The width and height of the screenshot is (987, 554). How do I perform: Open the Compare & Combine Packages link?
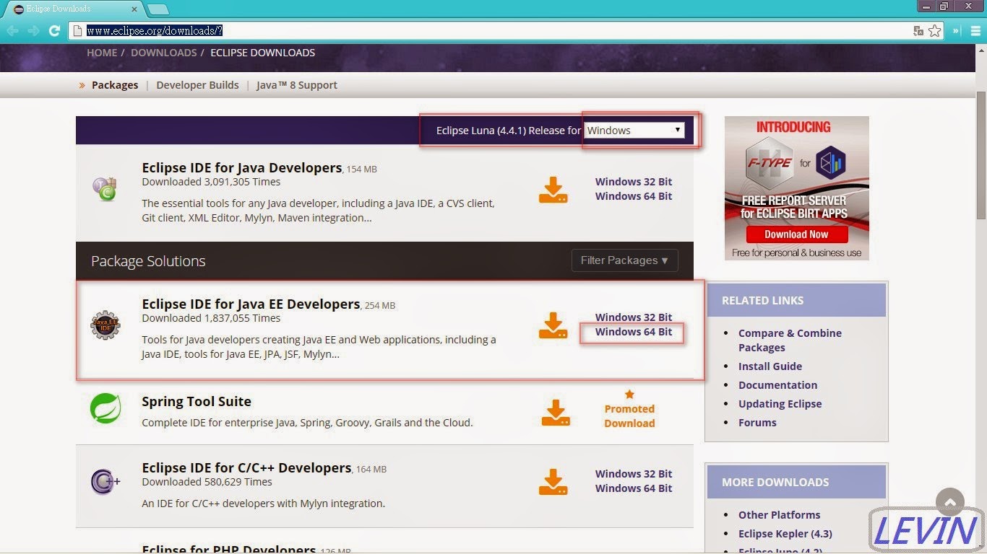click(790, 340)
